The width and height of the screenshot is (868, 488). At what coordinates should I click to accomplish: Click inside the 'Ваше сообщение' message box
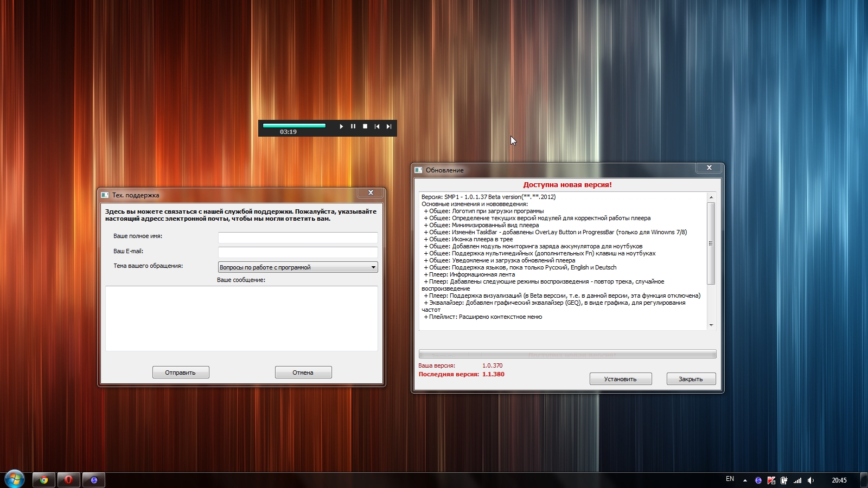241,318
